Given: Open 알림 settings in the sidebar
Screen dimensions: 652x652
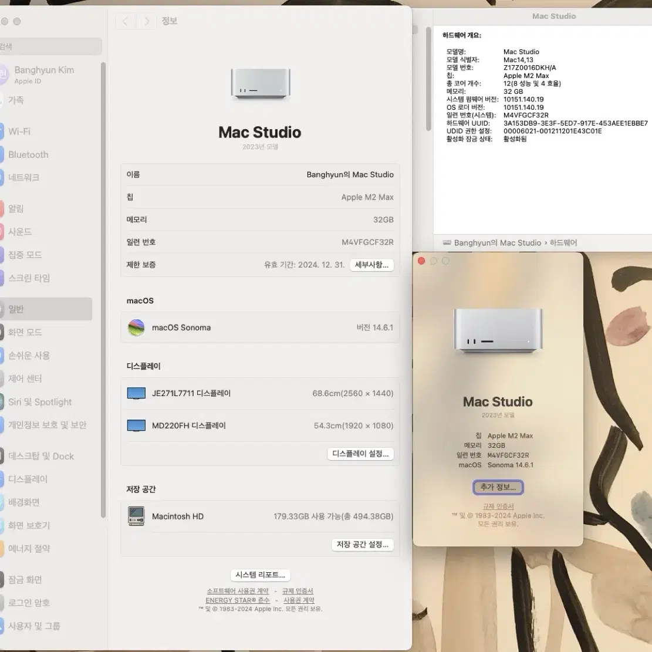Looking at the screenshot, I should click(x=16, y=209).
